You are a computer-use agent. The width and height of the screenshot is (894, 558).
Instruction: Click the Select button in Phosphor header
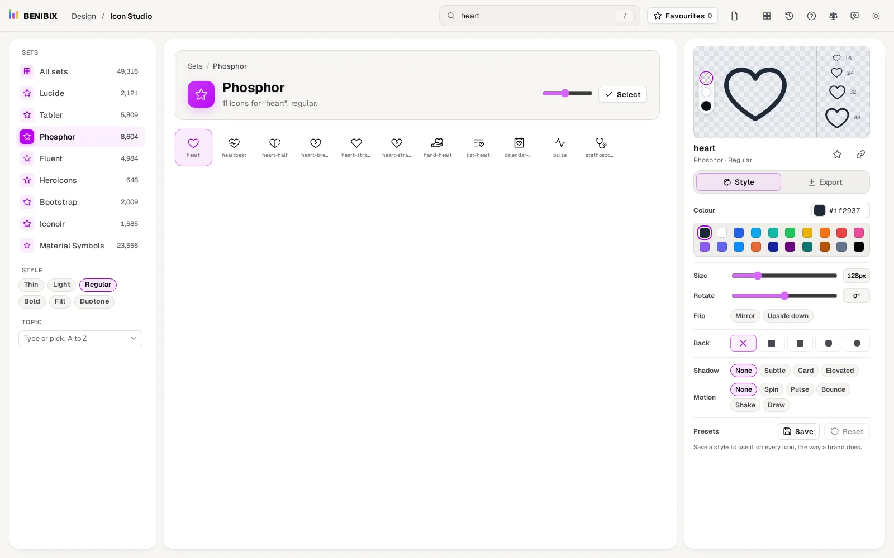tap(622, 94)
